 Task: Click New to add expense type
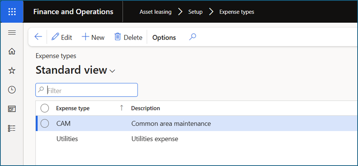[x=93, y=37]
